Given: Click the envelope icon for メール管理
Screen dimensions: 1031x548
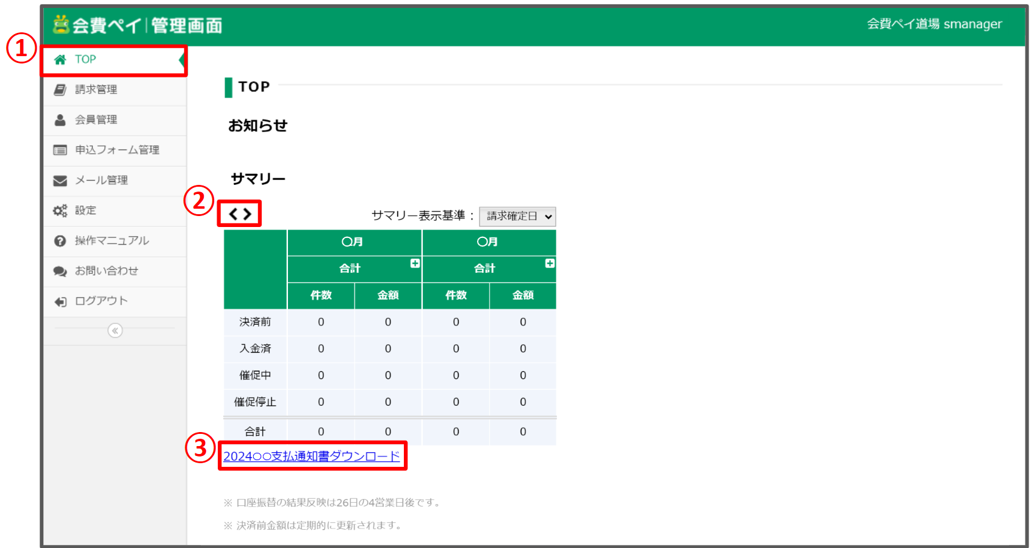Looking at the screenshot, I should click(x=60, y=181).
